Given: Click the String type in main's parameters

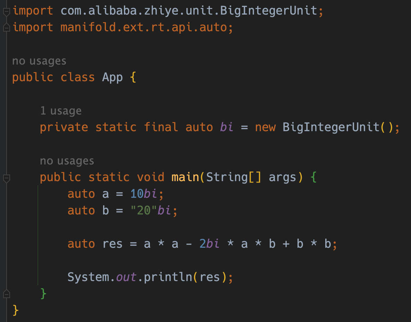Looking at the screenshot, I should [x=227, y=177].
